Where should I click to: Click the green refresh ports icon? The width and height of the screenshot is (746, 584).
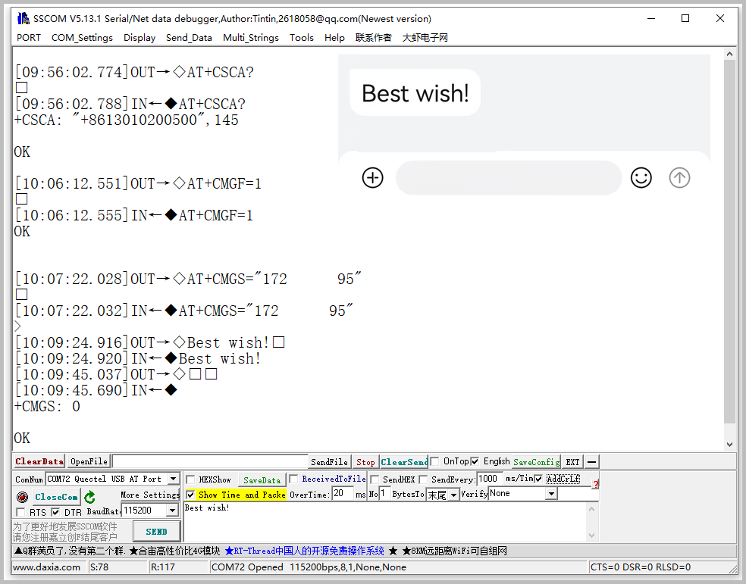[x=89, y=497]
